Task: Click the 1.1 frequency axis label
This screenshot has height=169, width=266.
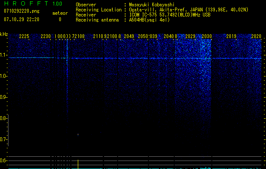Action: 3,55
